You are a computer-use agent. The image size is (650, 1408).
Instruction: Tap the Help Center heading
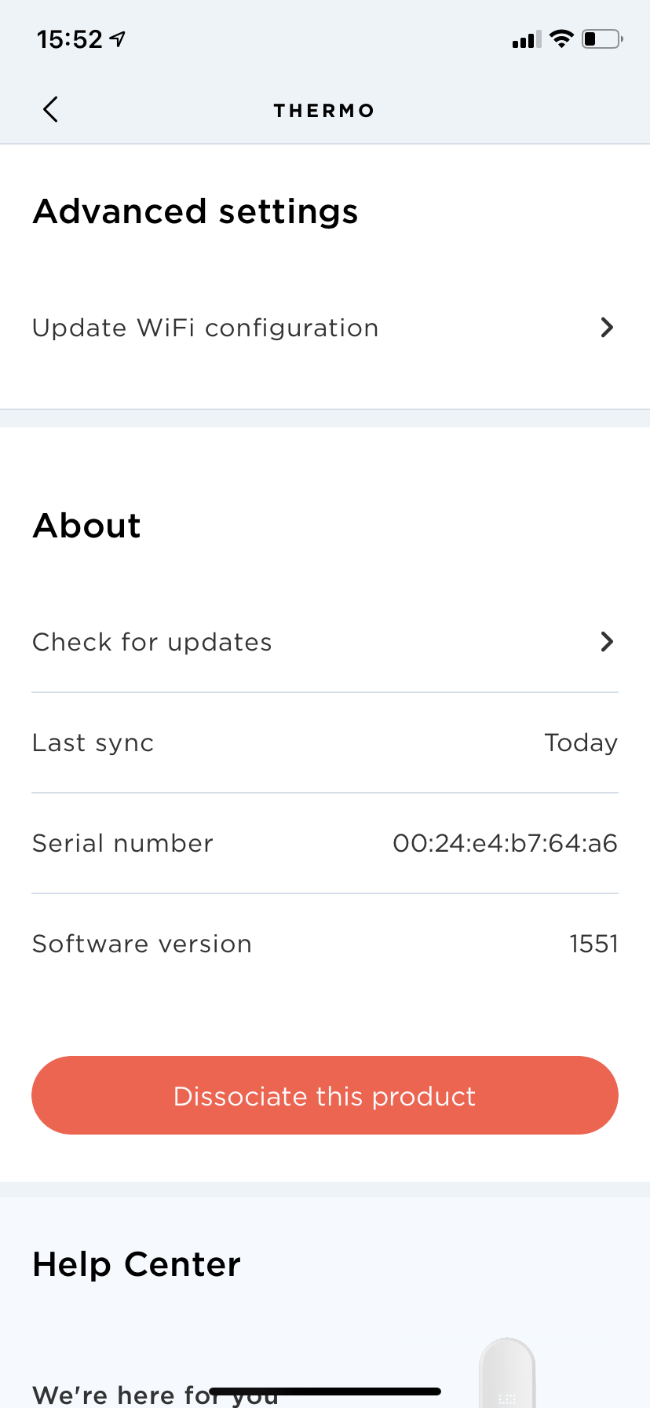click(137, 1264)
